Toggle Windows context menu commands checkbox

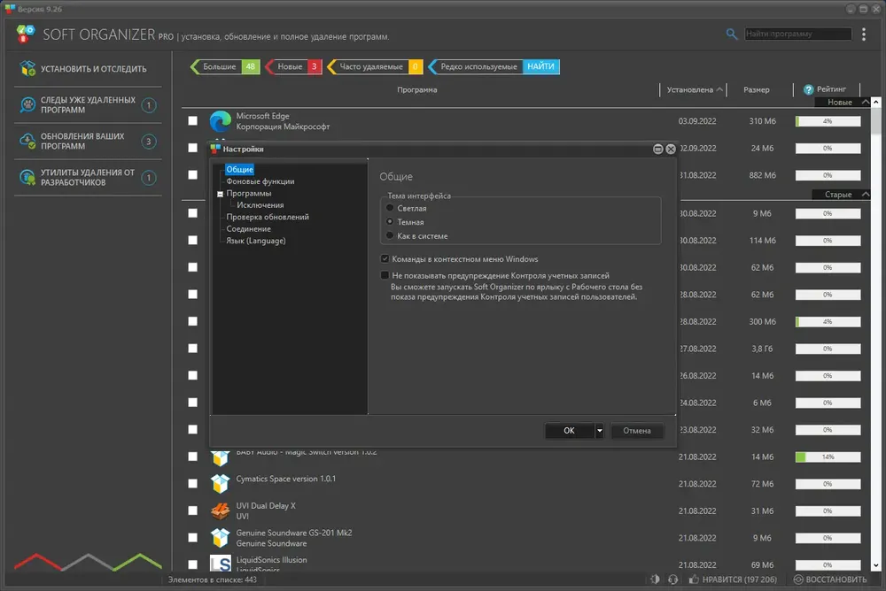385,258
